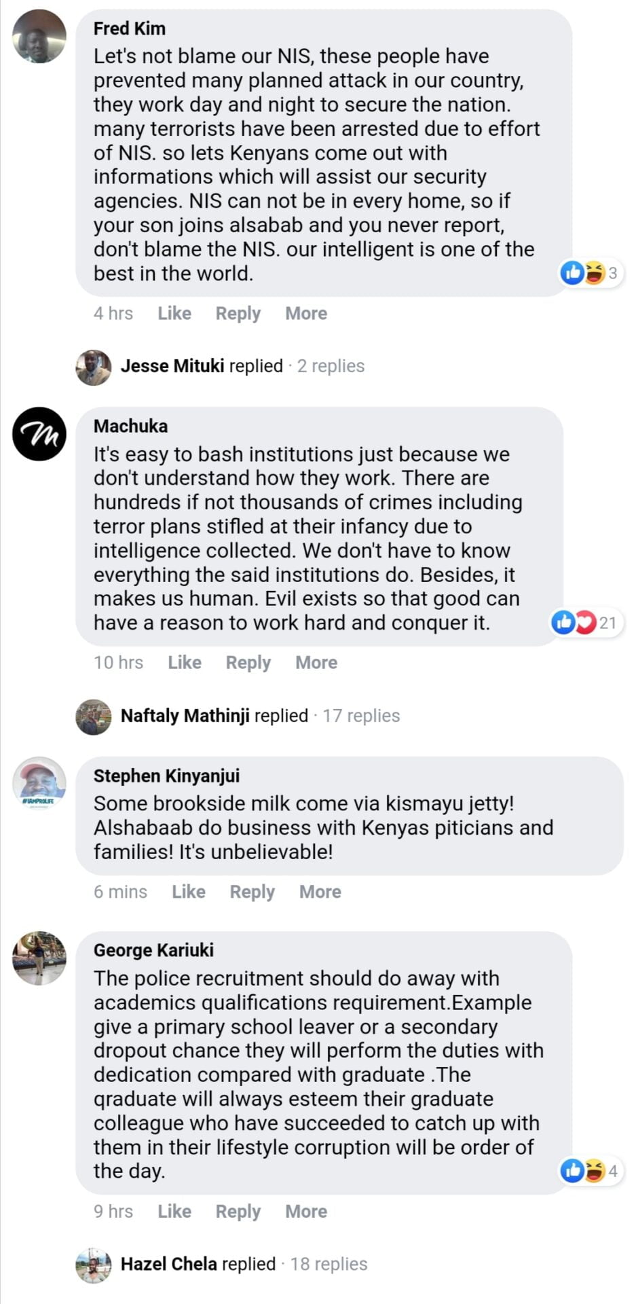The height and width of the screenshot is (1304, 638).
Task: Expand 18 replies under George Kariuki's comment
Action: pos(329,1264)
